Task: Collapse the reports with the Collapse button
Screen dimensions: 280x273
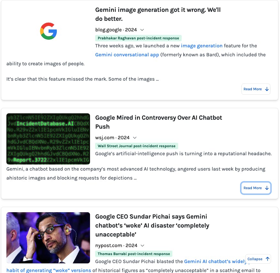Action: click(x=258, y=259)
